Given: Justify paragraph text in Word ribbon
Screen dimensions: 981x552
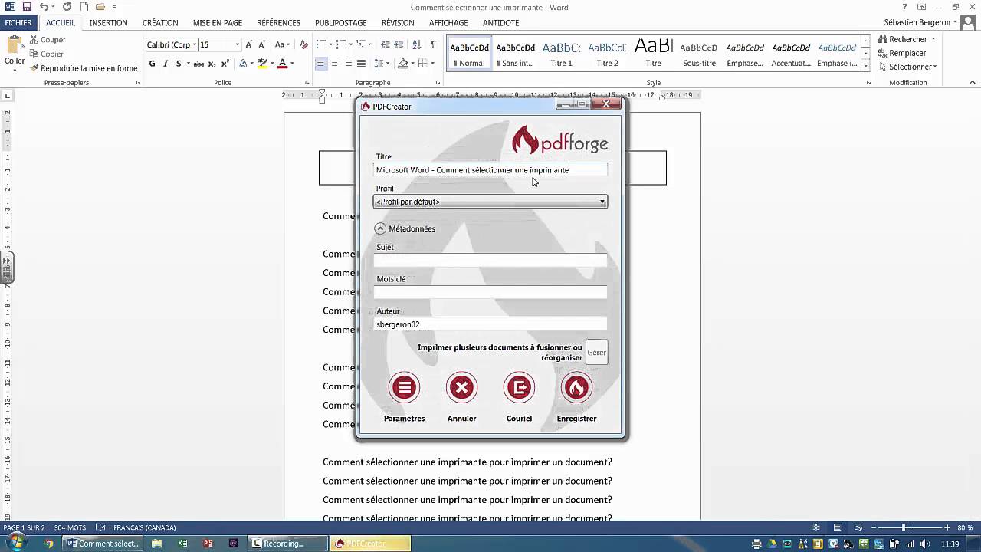Looking at the screenshot, I should tap(361, 64).
